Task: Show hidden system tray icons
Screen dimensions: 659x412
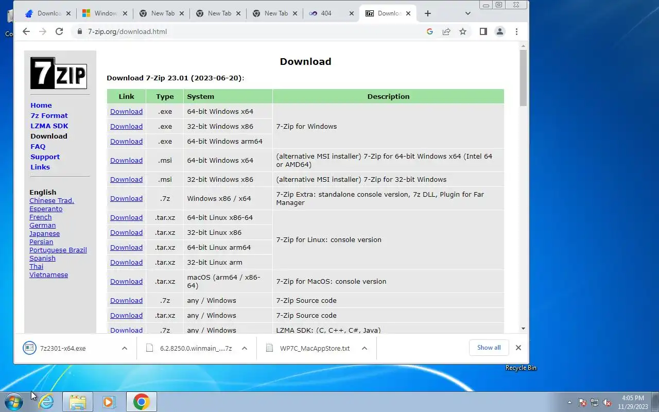Action: pyautogui.click(x=569, y=402)
